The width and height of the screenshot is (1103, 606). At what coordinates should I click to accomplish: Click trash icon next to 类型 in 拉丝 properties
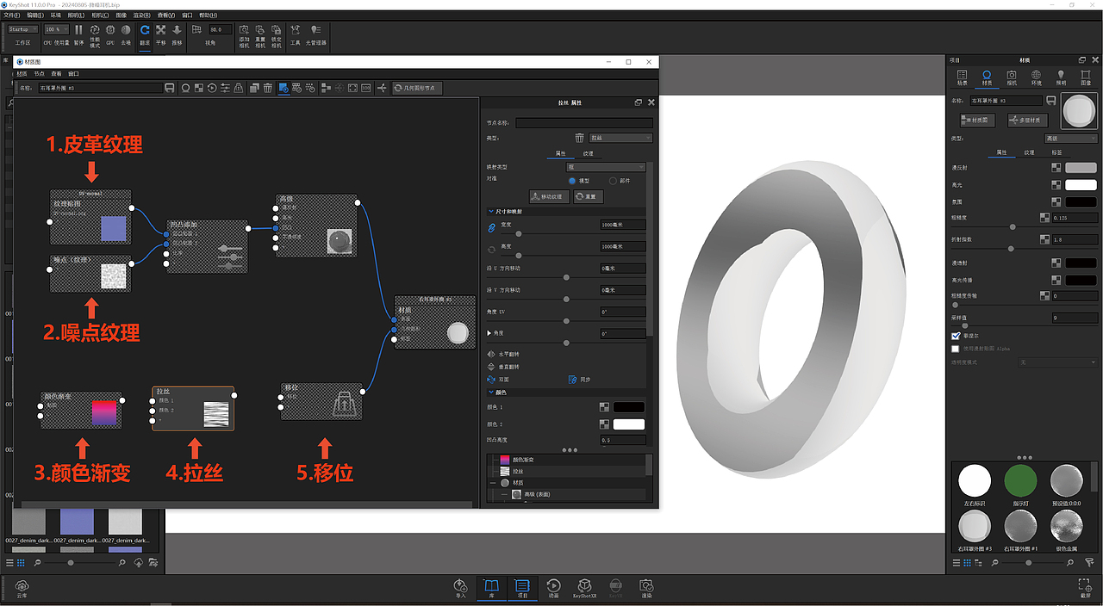(x=580, y=138)
